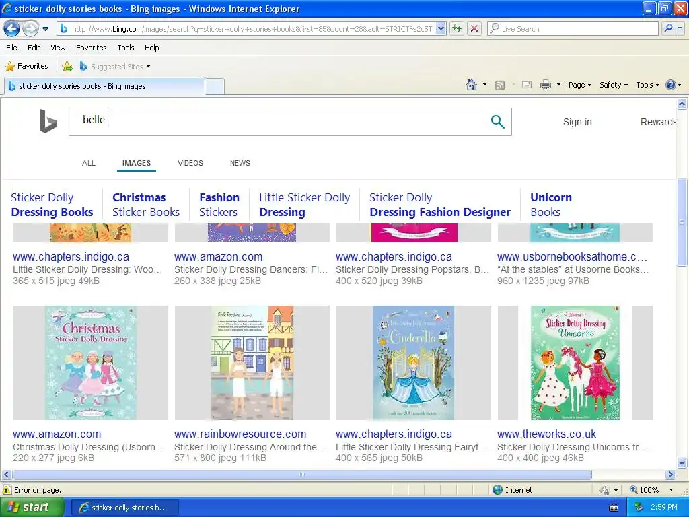The image size is (689, 517).
Task: Open the Folk Festival dolls thumbnail
Action: point(252,363)
